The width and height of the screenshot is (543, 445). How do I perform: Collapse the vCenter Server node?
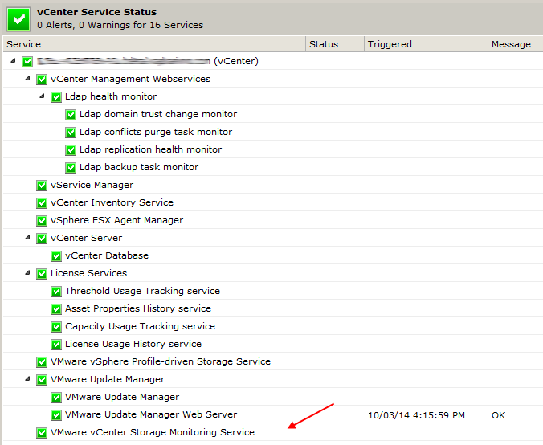pyautogui.click(x=27, y=237)
